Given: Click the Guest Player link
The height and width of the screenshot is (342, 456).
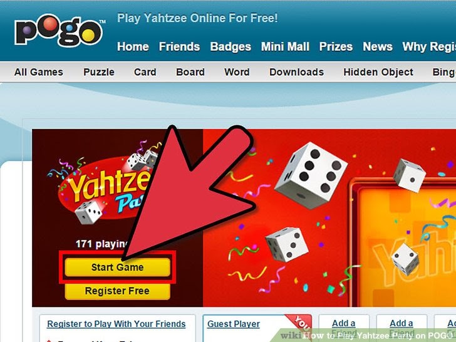Looking at the screenshot, I should point(234,324).
